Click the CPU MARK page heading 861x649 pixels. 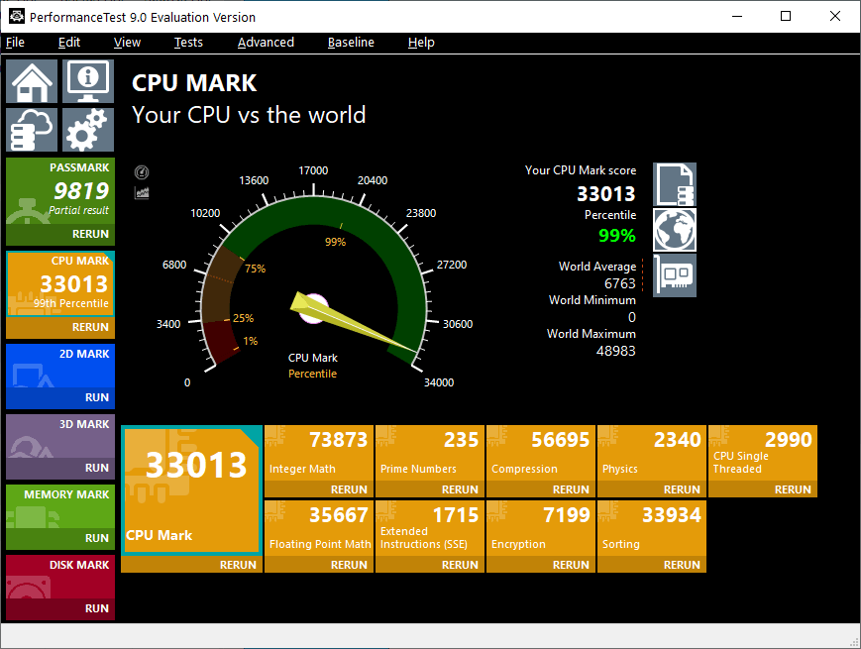(x=194, y=83)
